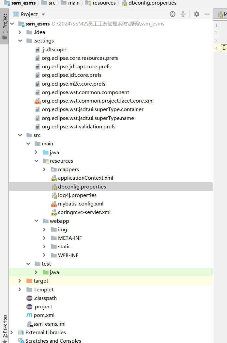Open Project panel settings gear
Screen dimensions: 227x343
pos(196,14)
